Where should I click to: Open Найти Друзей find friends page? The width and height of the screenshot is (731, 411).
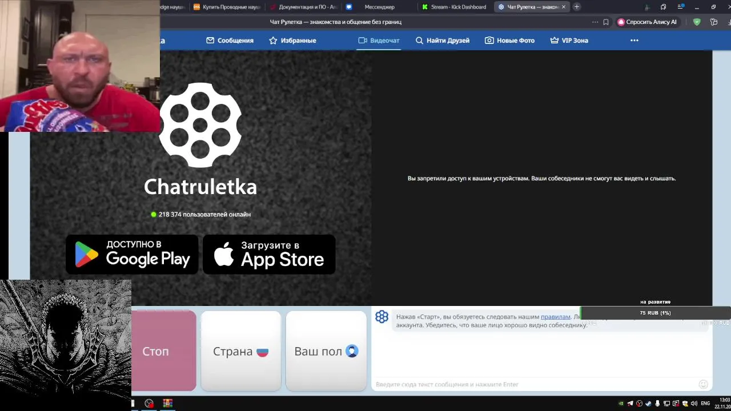pos(443,41)
